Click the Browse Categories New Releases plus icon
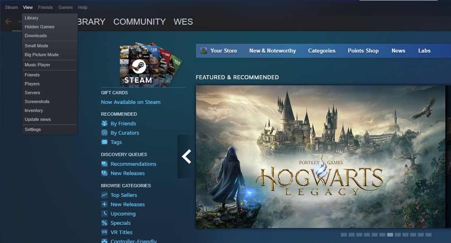This screenshot has height=243, width=451. click(x=104, y=204)
